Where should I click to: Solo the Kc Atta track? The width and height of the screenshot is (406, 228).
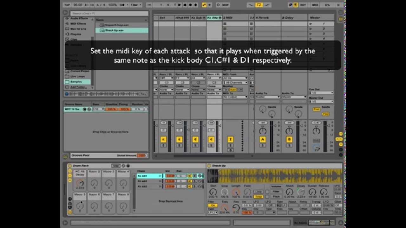point(211,146)
